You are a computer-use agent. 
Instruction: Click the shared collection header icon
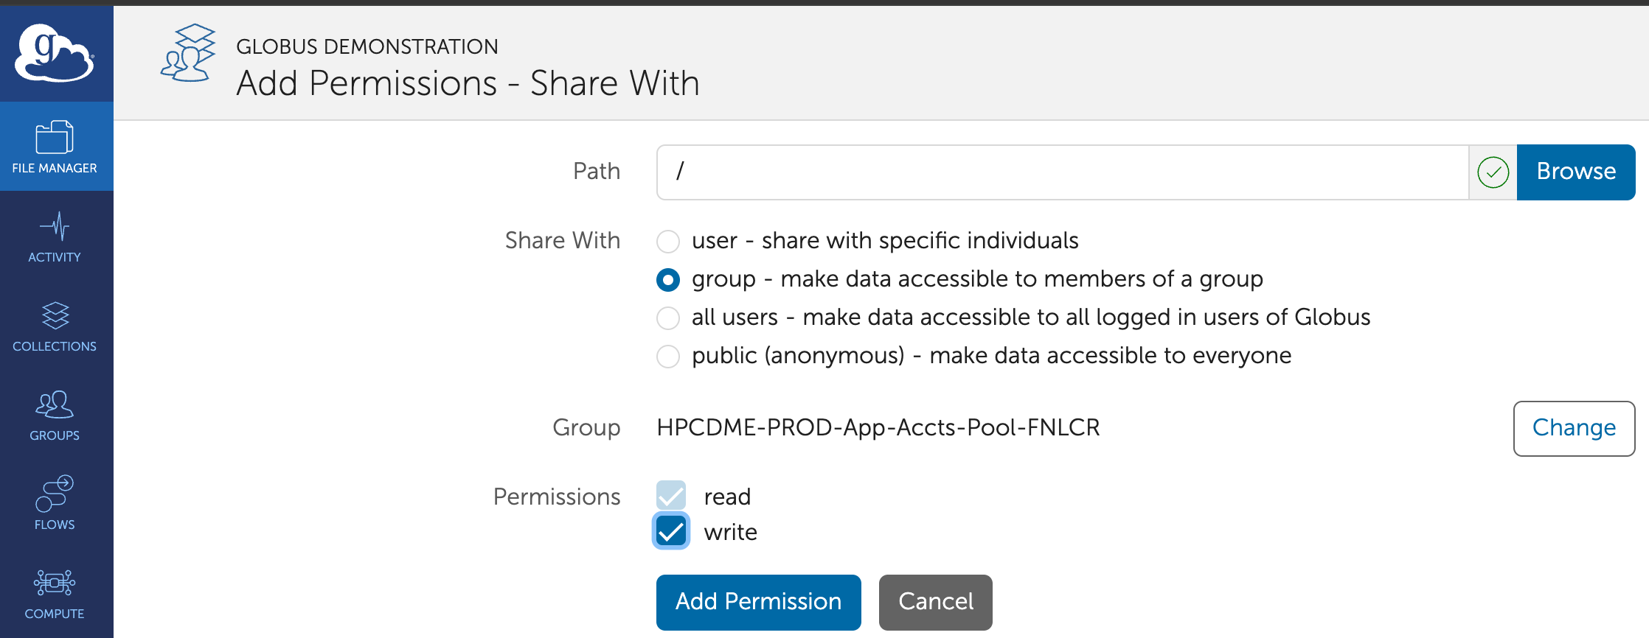click(x=189, y=53)
